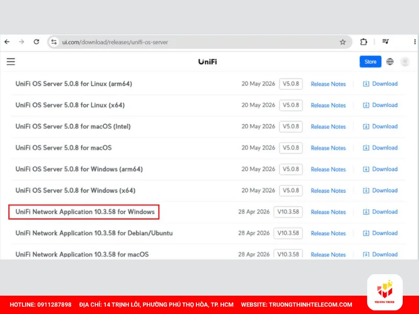This screenshot has width=419, height=314.
Task: Download UniFi OS Server for macOS (Intel)
Action: click(x=380, y=127)
